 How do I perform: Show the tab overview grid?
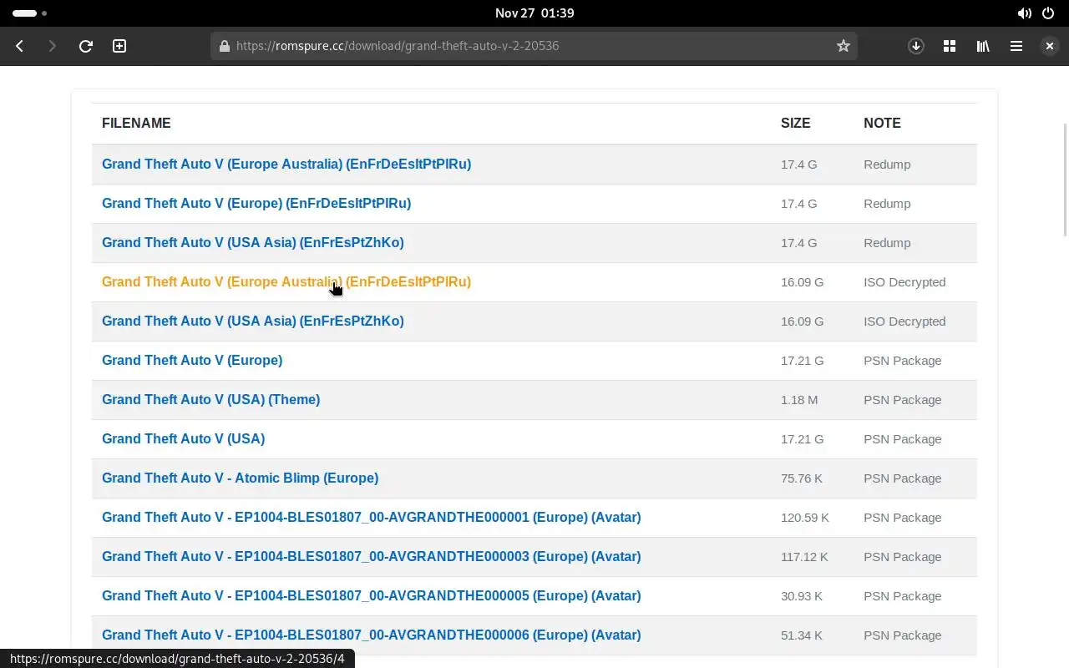(x=950, y=46)
